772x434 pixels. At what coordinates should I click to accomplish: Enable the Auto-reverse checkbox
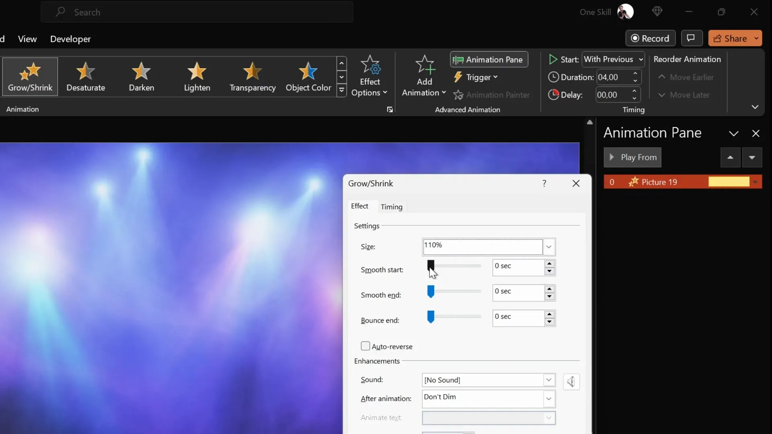coord(365,346)
